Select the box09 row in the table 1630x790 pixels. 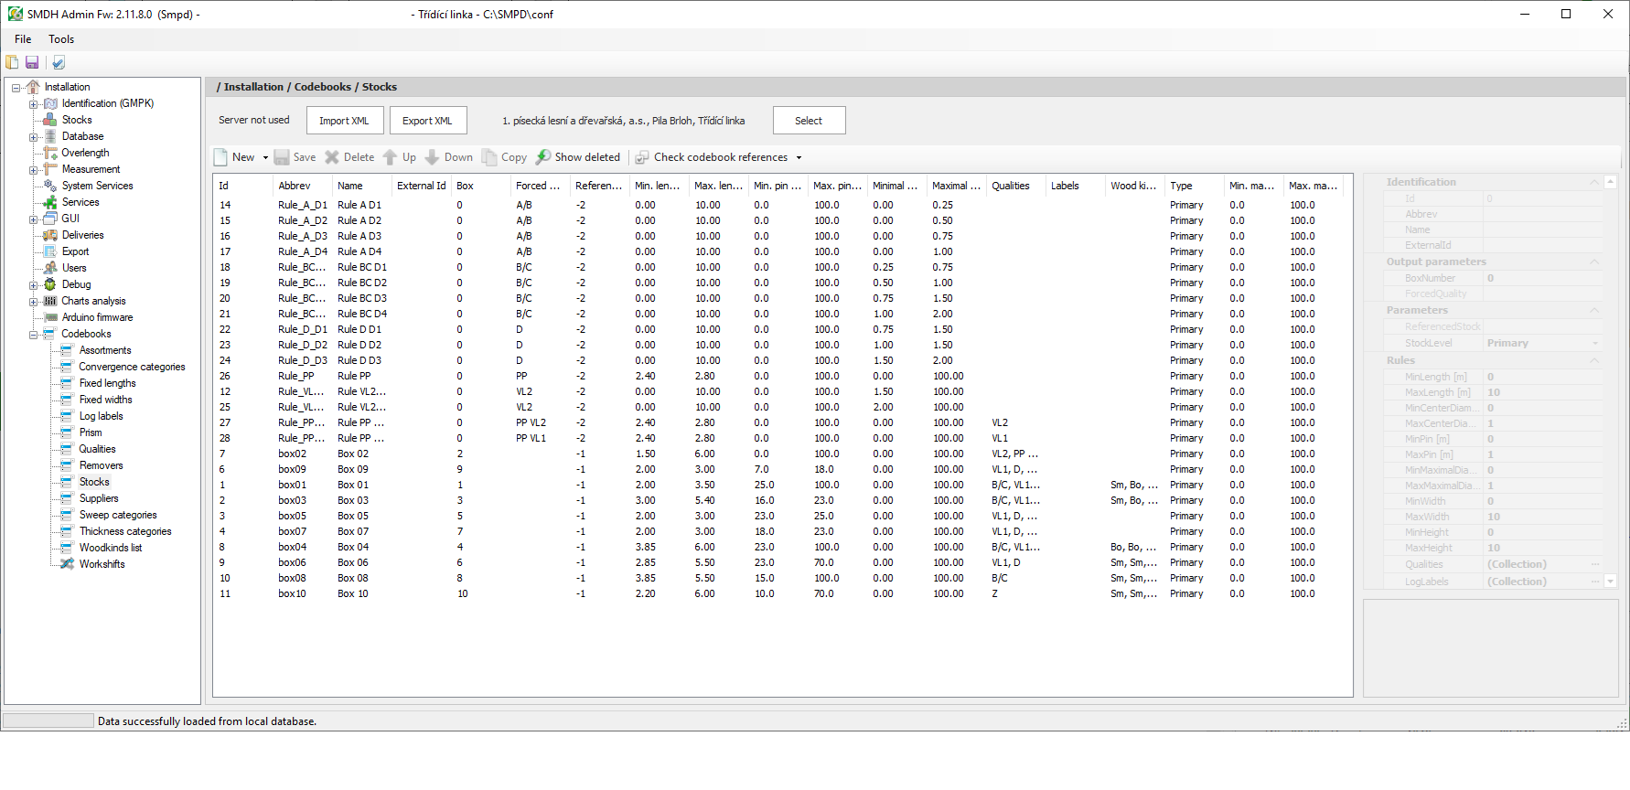click(293, 469)
